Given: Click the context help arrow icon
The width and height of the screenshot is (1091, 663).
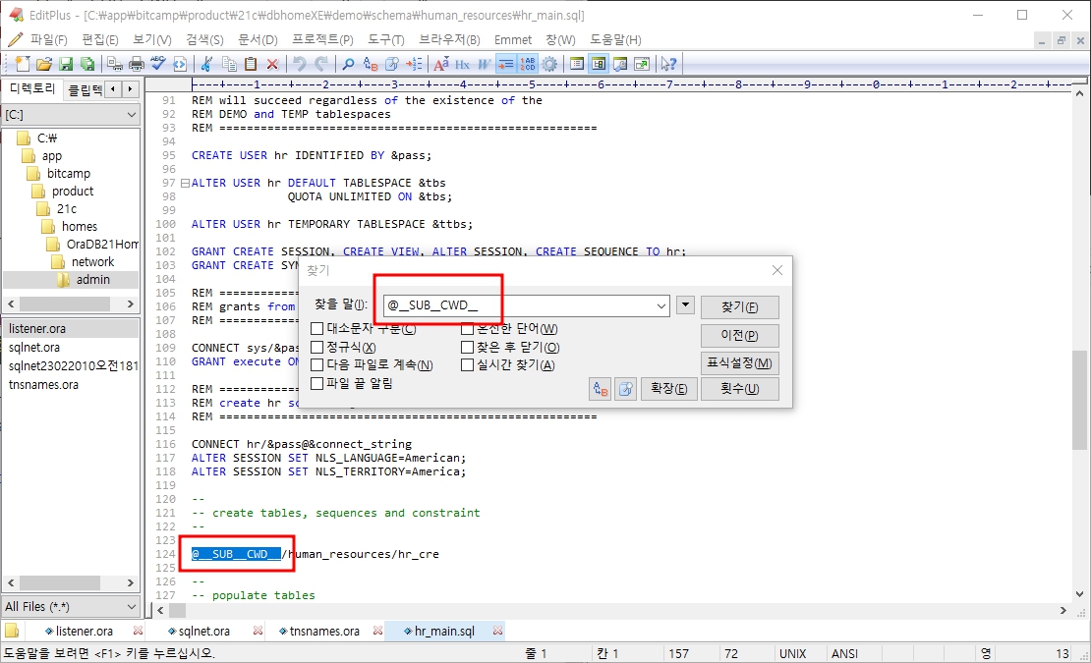Looking at the screenshot, I should pyautogui.click(x=668, y=64).
